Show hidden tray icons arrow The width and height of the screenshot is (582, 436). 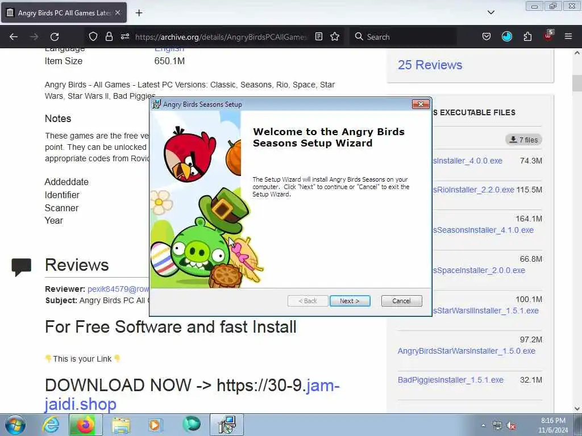point(483,426)
